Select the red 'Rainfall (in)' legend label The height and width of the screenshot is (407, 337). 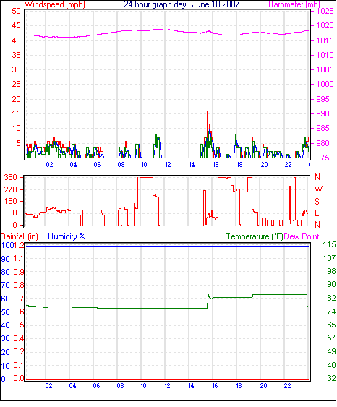click(x=20, y=236)
